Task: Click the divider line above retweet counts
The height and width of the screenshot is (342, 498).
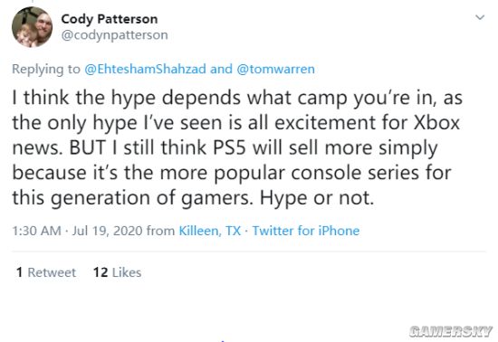Action: point(249,252)
